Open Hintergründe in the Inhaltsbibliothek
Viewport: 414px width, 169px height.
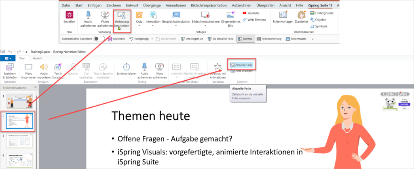321,13
